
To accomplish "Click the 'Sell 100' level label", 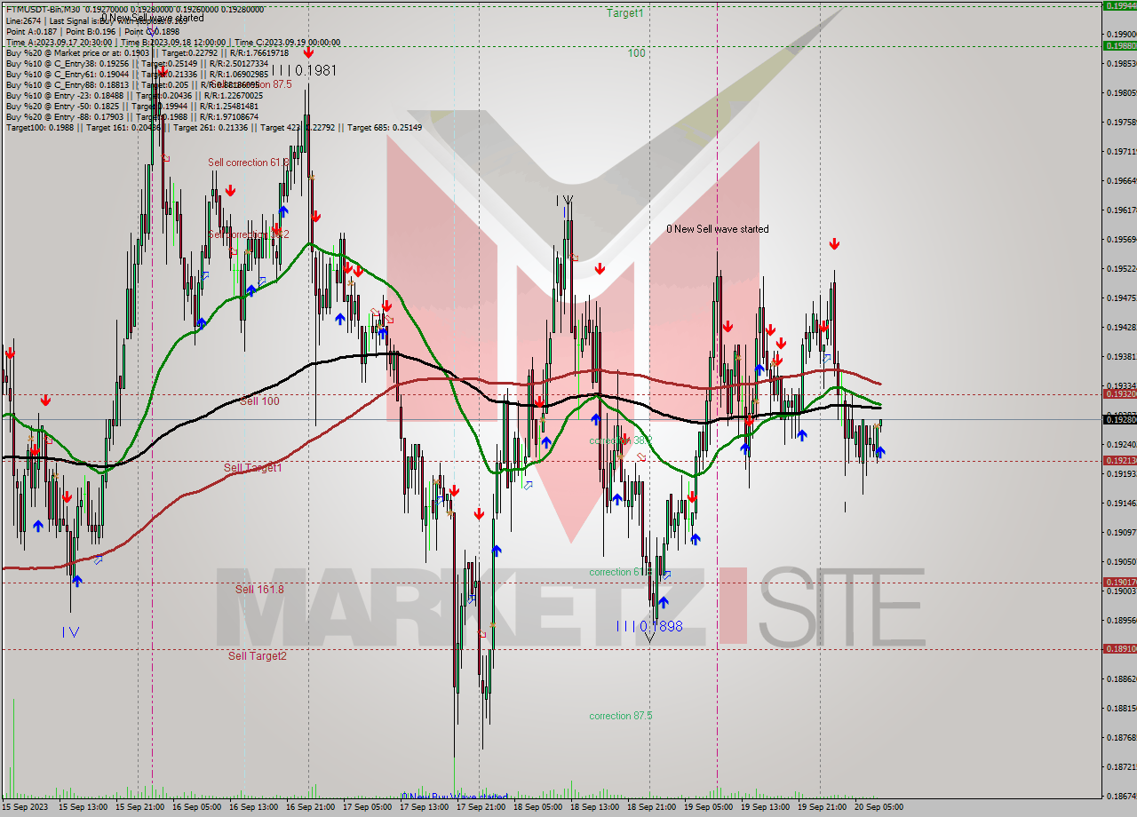I will point(260,401).
